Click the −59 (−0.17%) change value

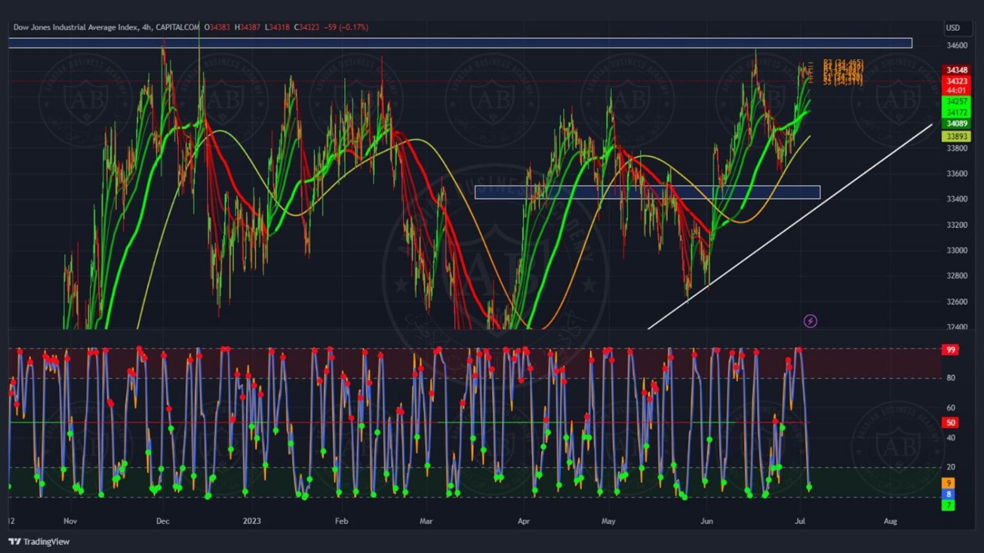tap(346, 28)
